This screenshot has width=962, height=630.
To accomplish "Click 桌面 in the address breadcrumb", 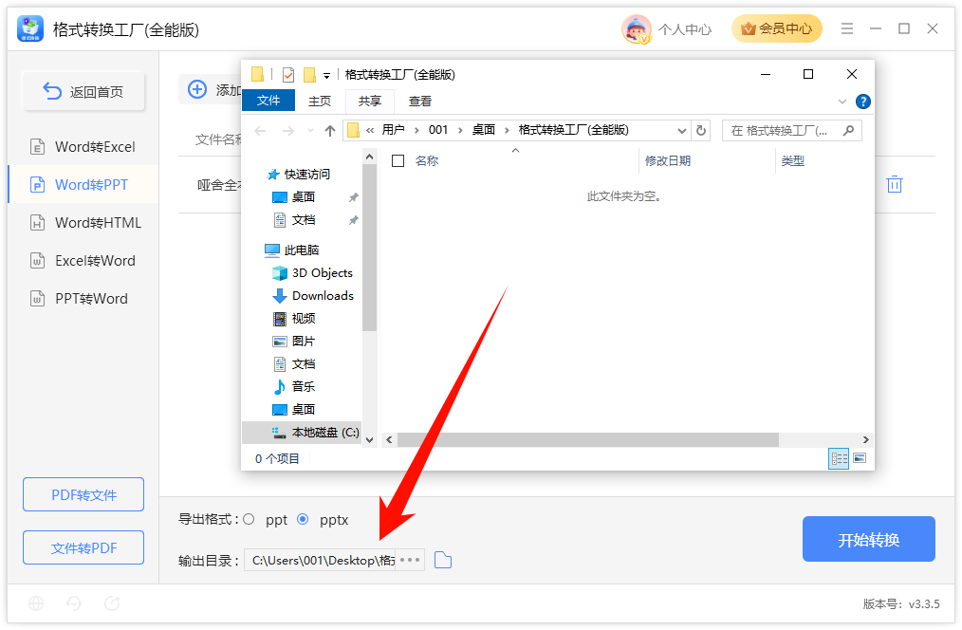I will (484, 130).
